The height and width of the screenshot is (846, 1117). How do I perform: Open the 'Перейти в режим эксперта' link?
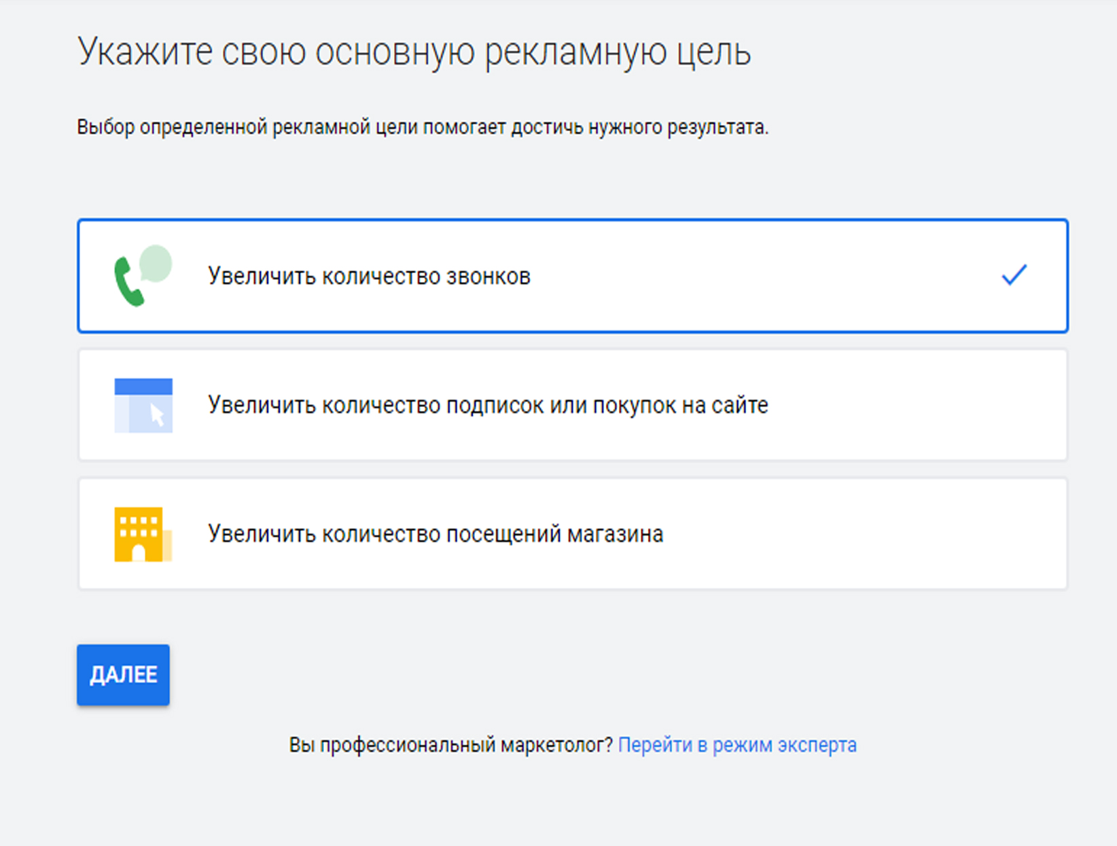click(x=737, y=745)
